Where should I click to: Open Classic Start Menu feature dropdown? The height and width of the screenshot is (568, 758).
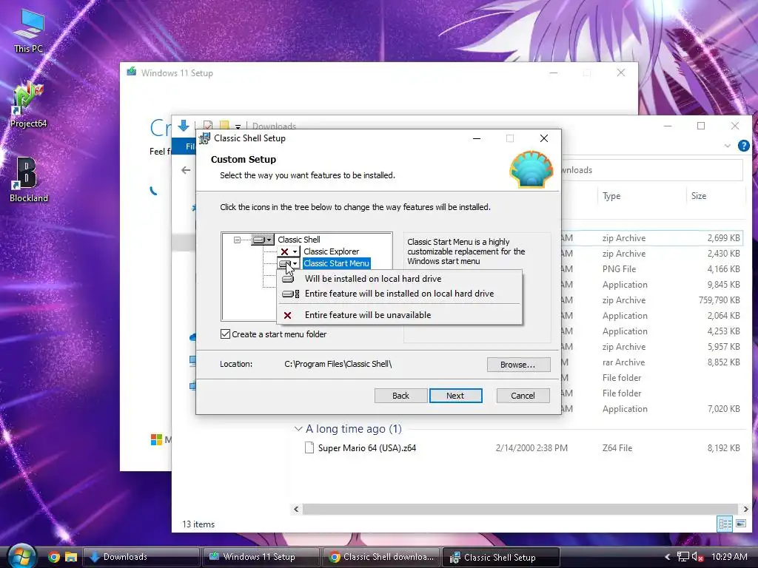289,264
